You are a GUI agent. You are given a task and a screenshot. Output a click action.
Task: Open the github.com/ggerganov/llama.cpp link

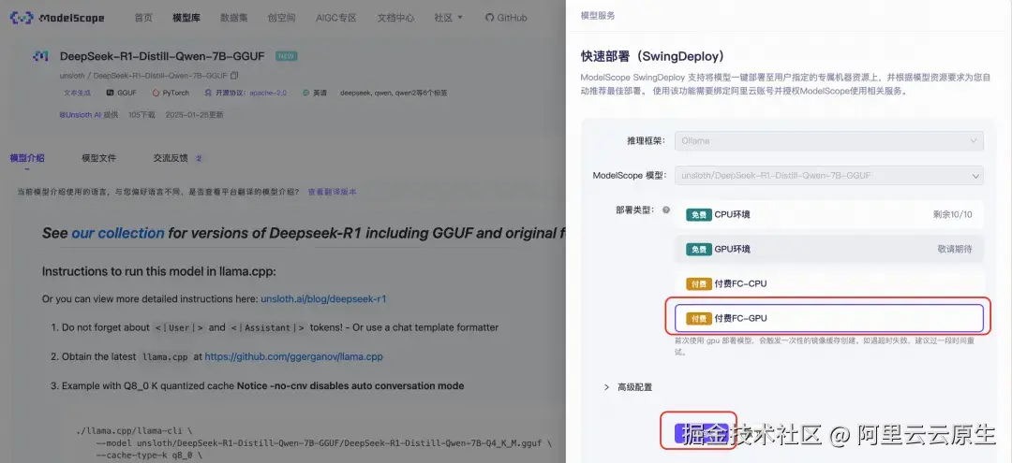293,356
